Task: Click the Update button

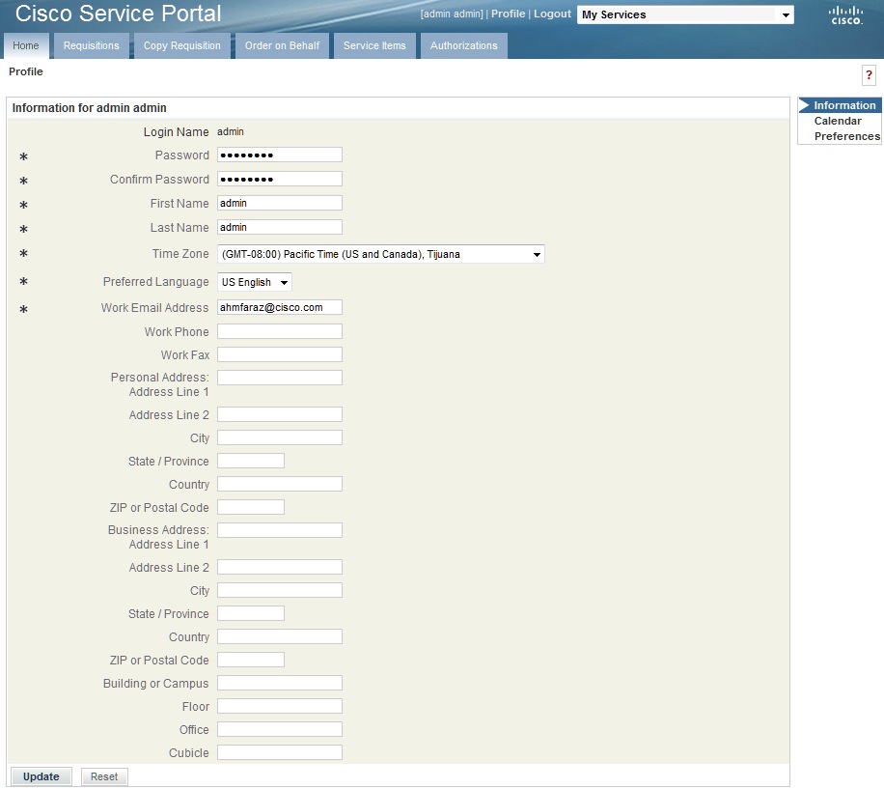Action: pyautogui.click(x=41, y=776)
